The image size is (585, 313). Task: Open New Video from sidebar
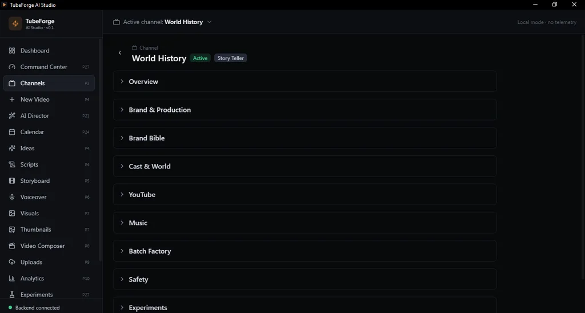(49, 99)
